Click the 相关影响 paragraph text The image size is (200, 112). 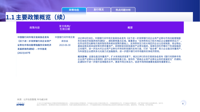pyautogui.click(x=130, y=59)
